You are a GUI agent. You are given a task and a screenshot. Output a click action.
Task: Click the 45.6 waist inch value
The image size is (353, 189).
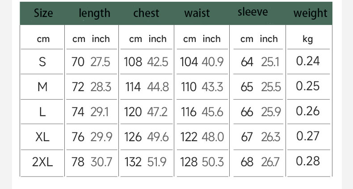pyautogui.click(x=212, y=112)
